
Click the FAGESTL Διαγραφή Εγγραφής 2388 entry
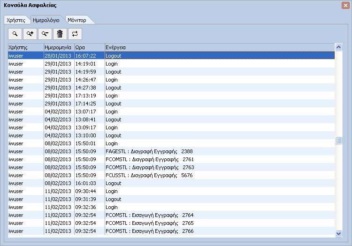[x=171, y=151]
